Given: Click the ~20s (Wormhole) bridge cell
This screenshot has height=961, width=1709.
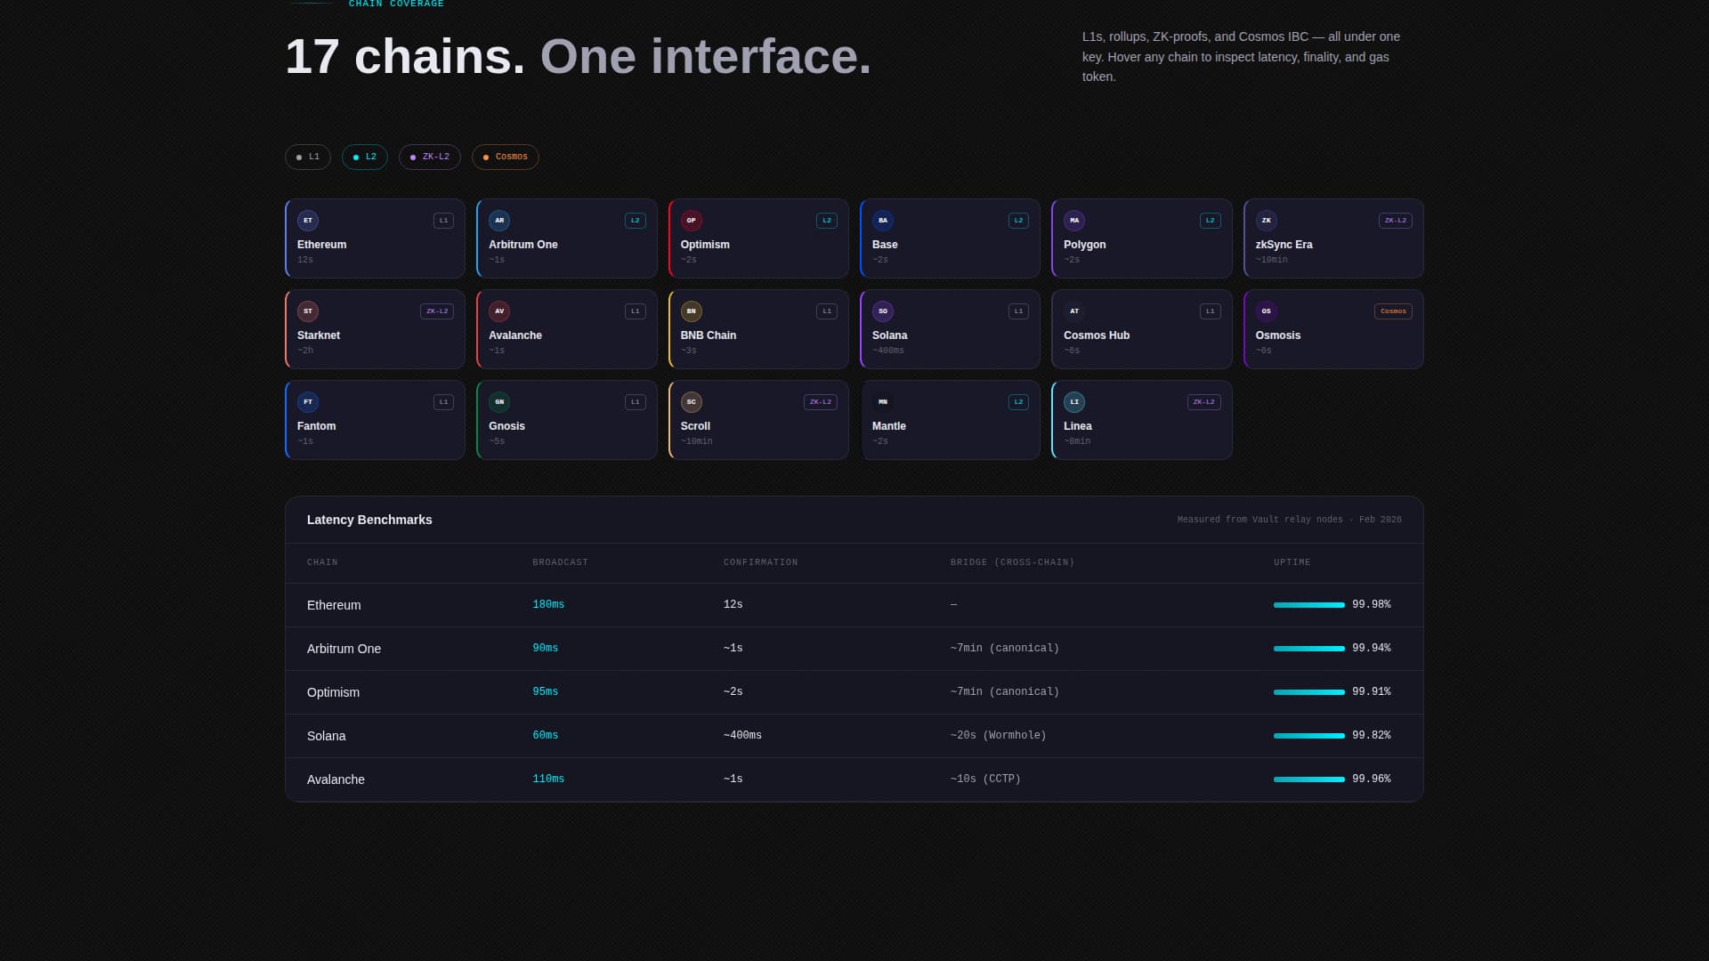Looking at the screenshot, I should [x=999, y=736].
